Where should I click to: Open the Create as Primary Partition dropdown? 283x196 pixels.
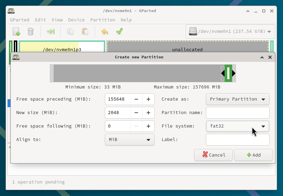click(x=238, y=99)
